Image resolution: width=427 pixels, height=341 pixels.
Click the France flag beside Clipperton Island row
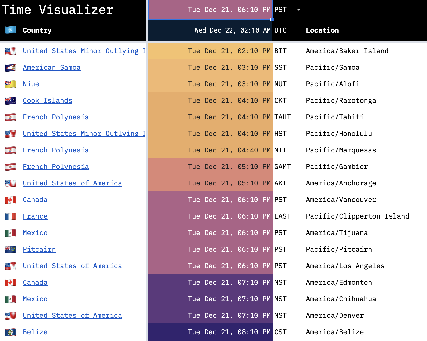pyautogui.click(x=10, y=216)
